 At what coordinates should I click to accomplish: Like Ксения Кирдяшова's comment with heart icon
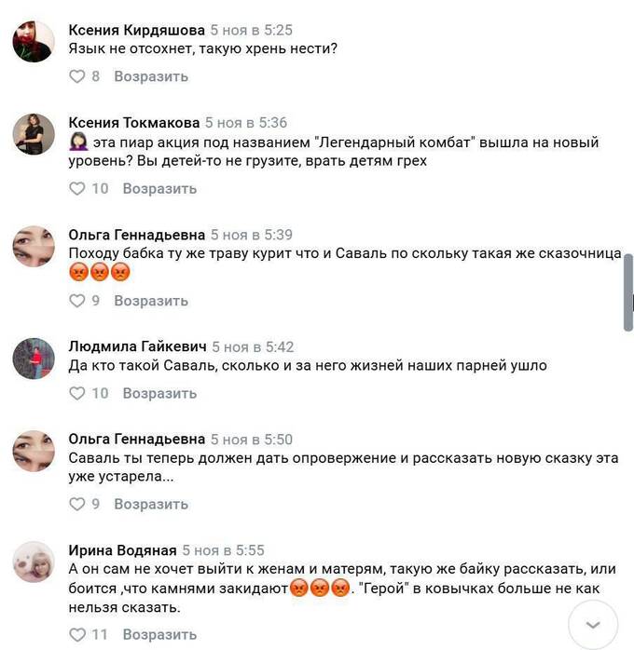point(76,76)
